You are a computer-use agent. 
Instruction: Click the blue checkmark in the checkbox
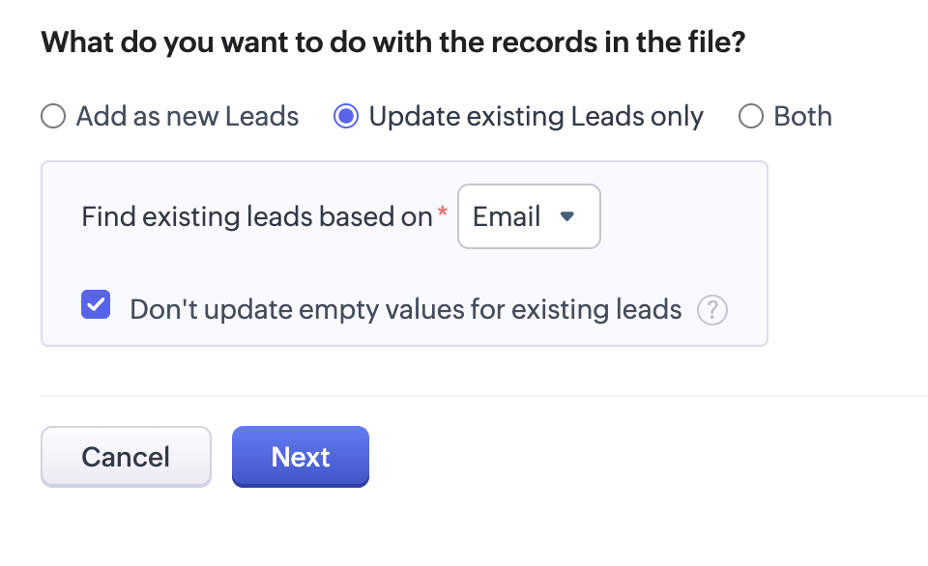96,305
